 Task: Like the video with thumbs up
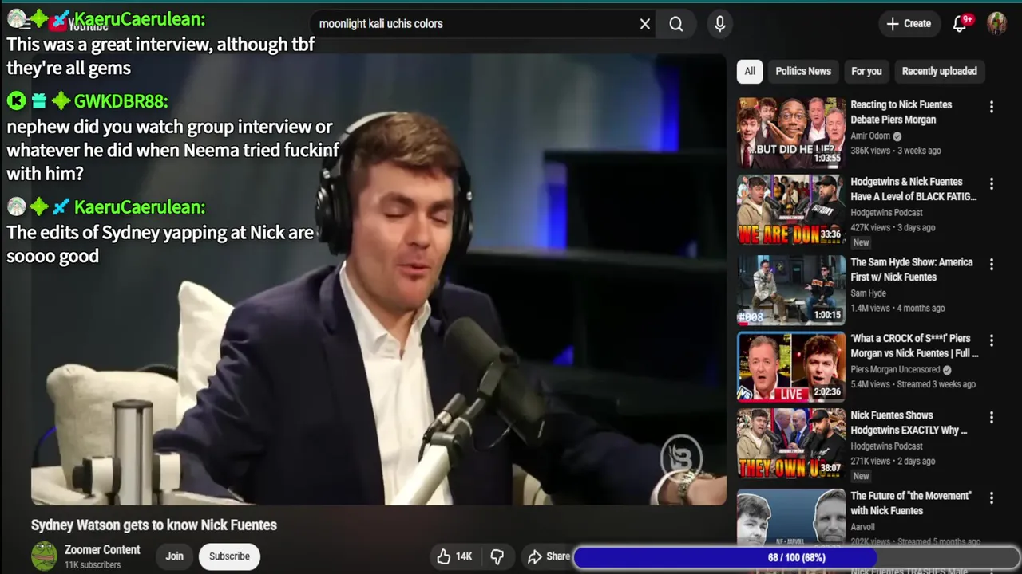455,556
